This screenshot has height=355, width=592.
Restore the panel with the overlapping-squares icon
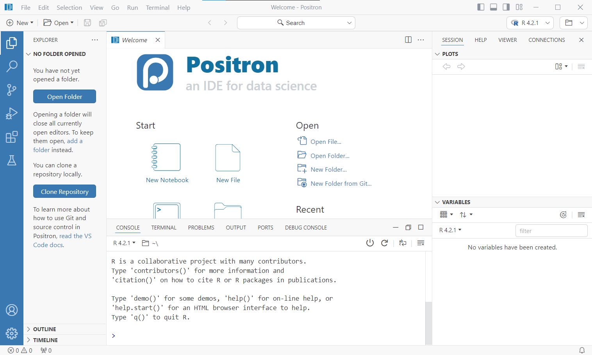pos(408,227)
